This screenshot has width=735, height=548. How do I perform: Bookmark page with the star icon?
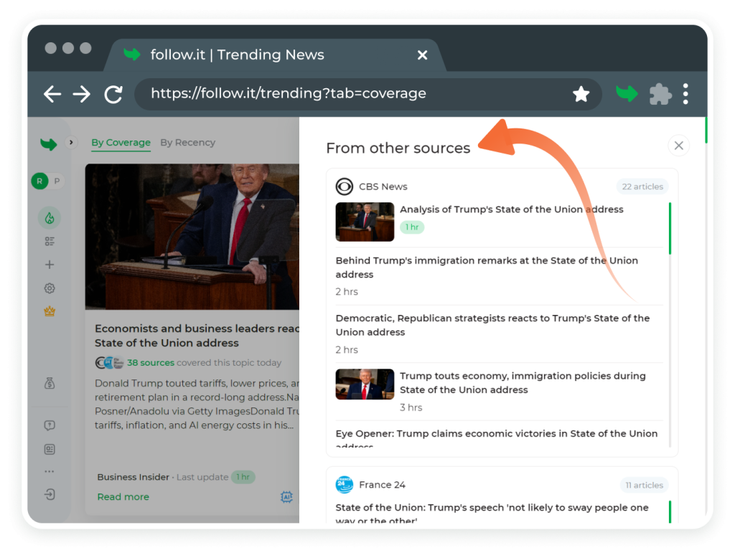tap(581, 94)
